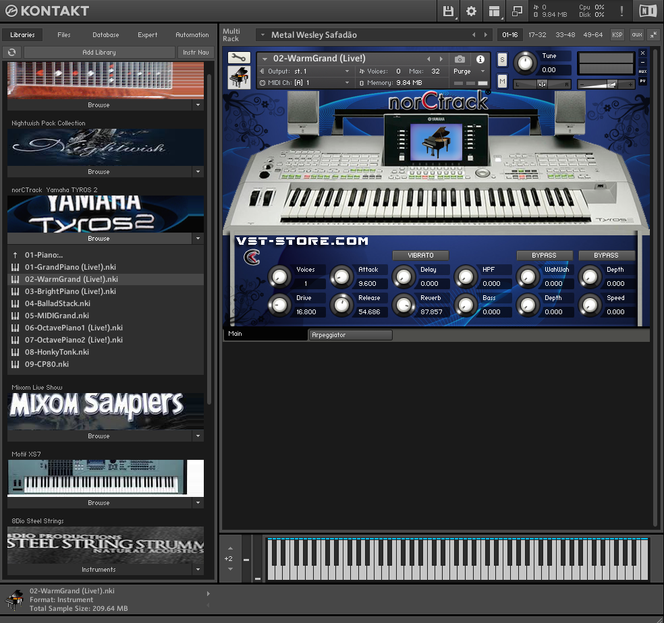Image resolution: width=664 pixels, height=623 pixels.
Task: Open the Purge dropdown menu
Action: click(x=482, y=71)
